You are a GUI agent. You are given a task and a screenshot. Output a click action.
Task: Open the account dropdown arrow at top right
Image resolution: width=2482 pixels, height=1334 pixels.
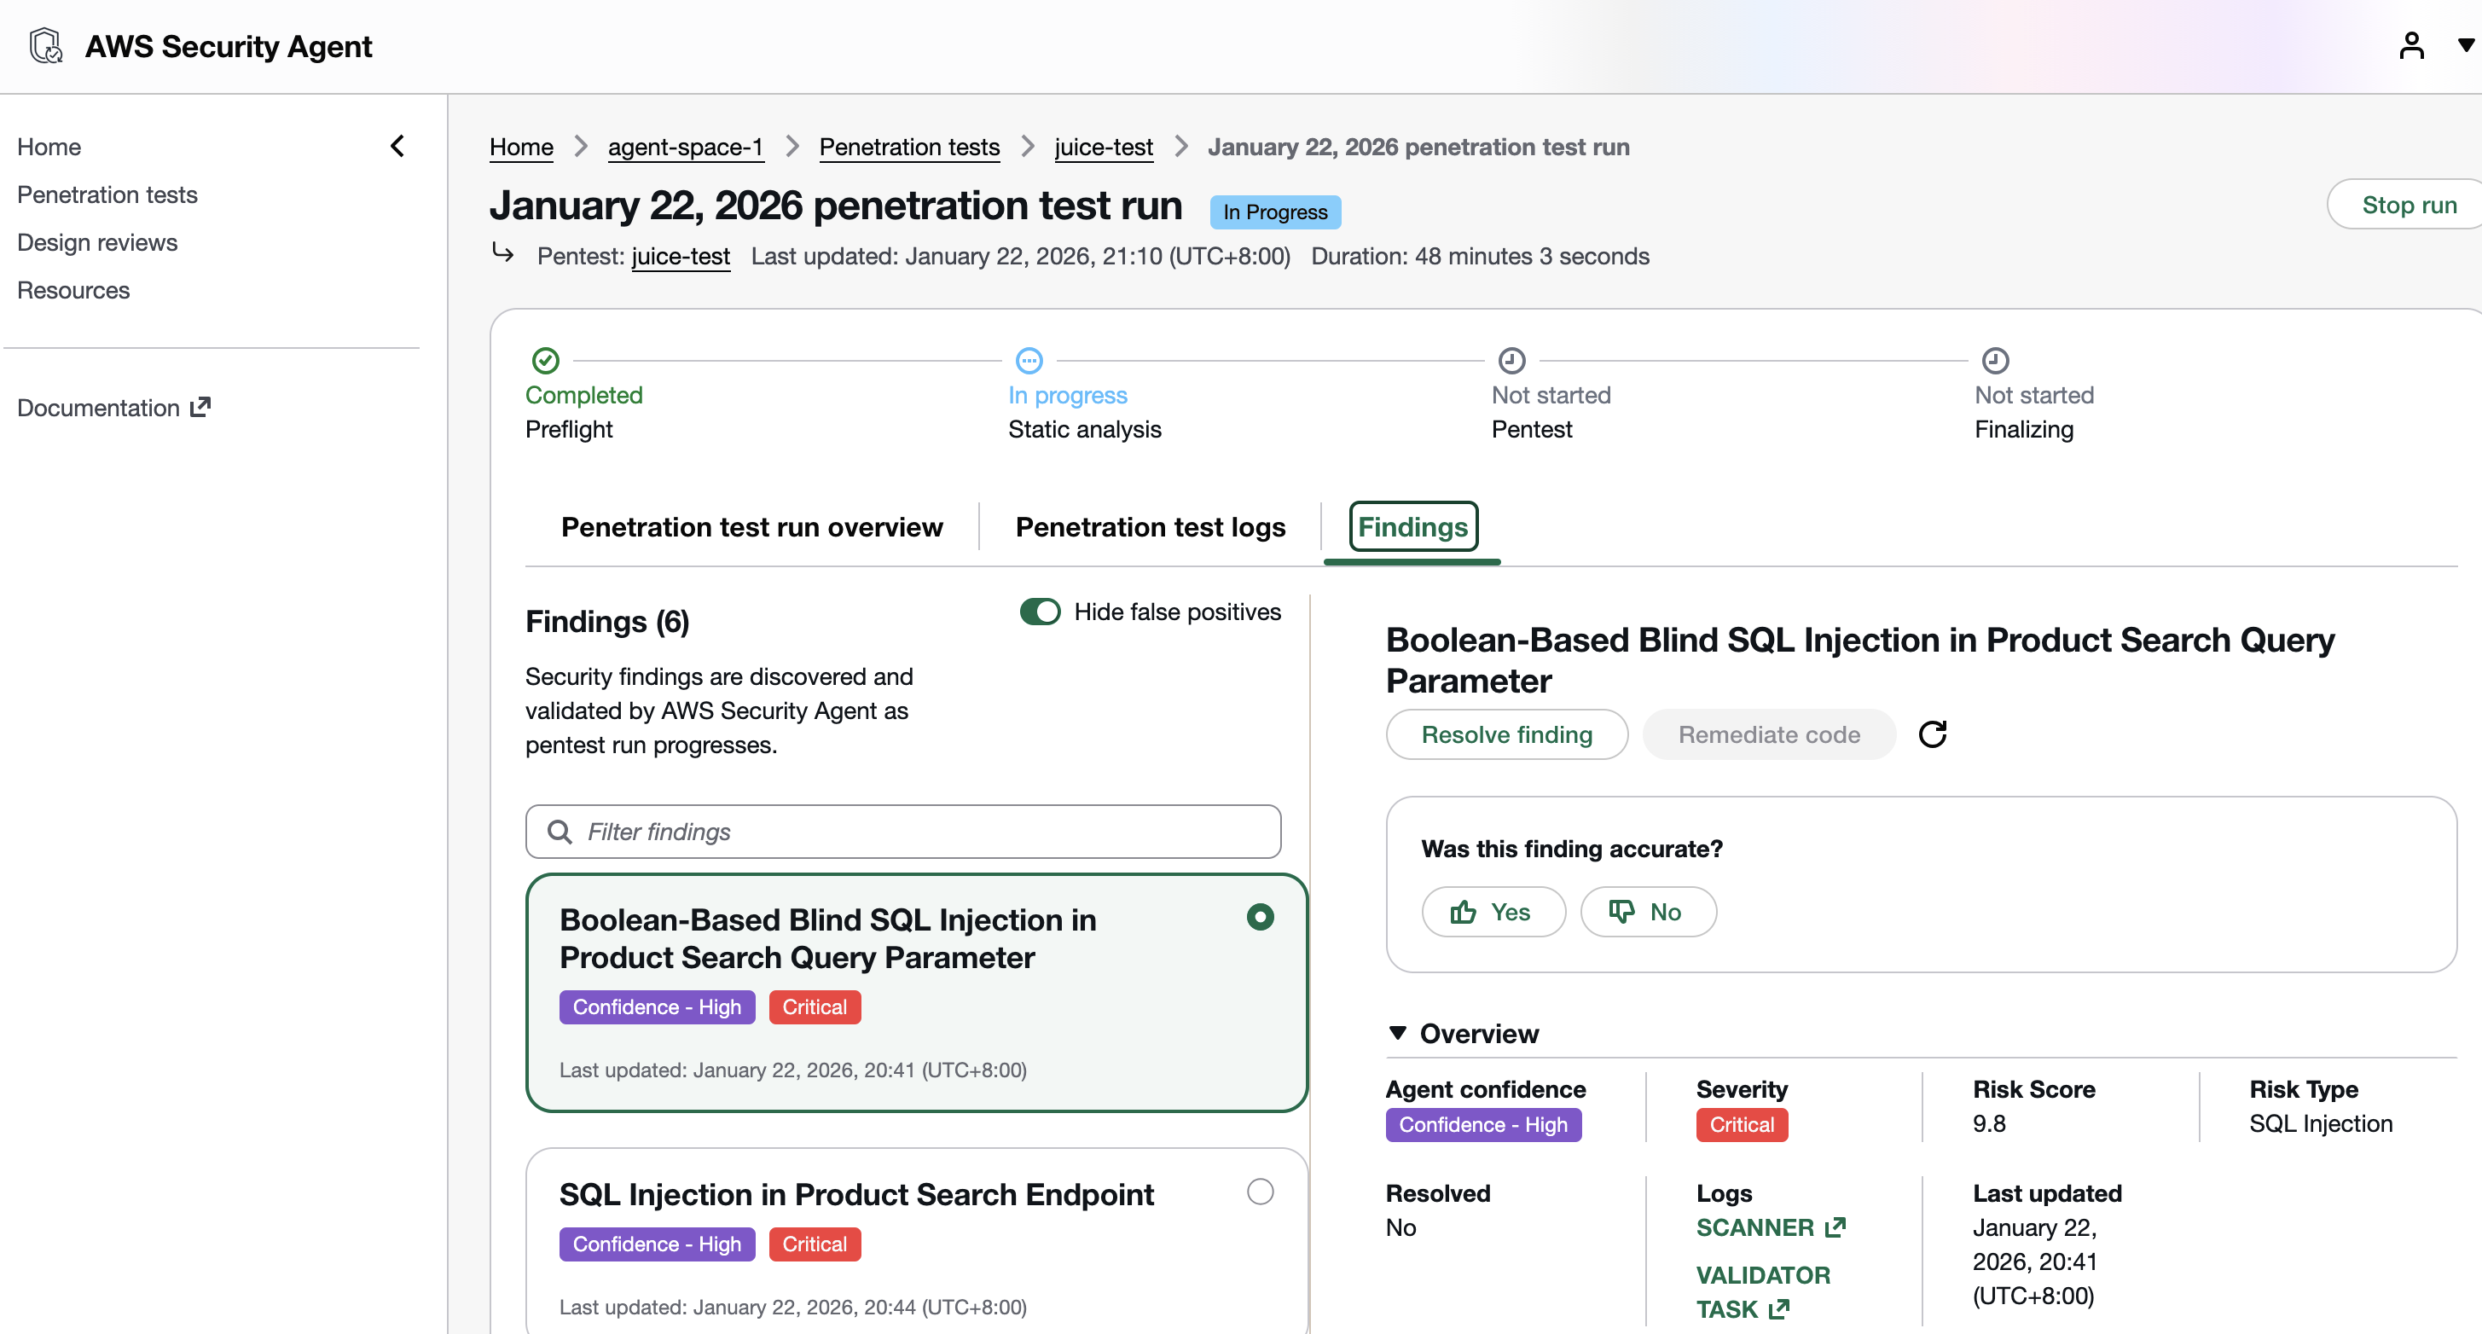(x=2466, y=45)
